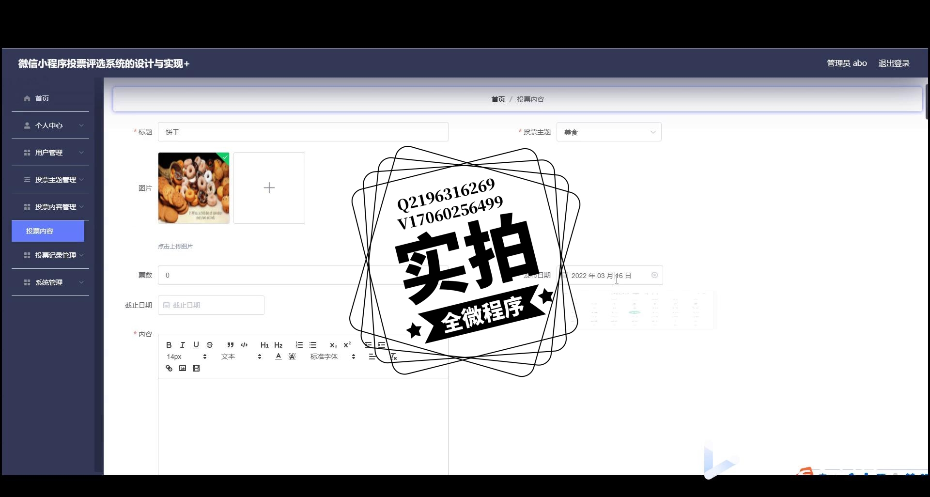Apply Heading 1 style

264,345
